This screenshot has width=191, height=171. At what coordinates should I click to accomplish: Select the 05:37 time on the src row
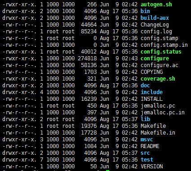pyautogui.click(x=129, y=153)
